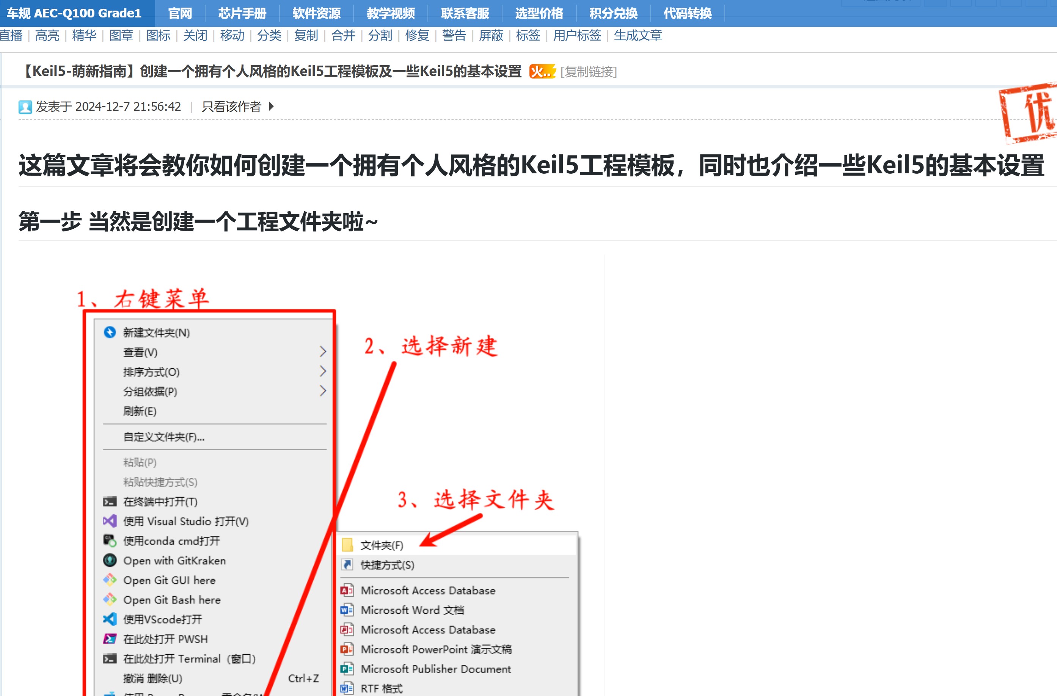Click the 警告 moderation link
Image resolution: width=1057 pixels, height=696 pixels.
(454, 36)
